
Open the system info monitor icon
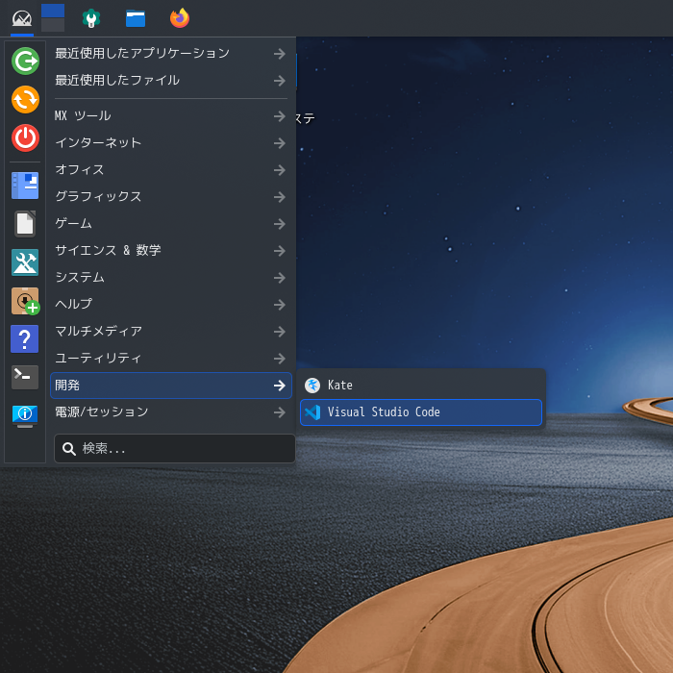[x=25, y=414]
